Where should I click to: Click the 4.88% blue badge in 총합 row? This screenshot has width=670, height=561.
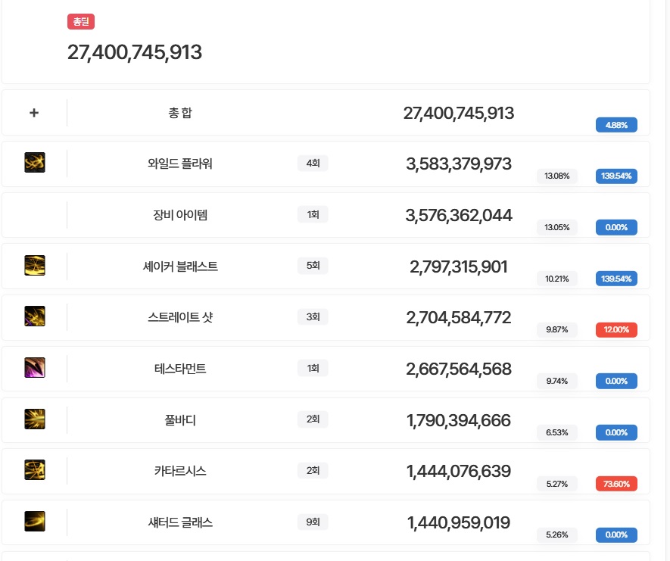coord(616,125)
